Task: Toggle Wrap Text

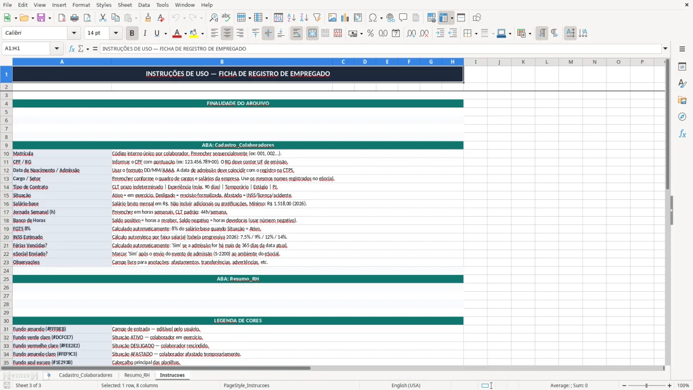Action: pos(296,34)
